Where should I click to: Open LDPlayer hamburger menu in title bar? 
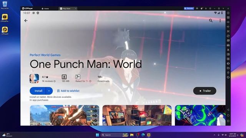[206, 8]
